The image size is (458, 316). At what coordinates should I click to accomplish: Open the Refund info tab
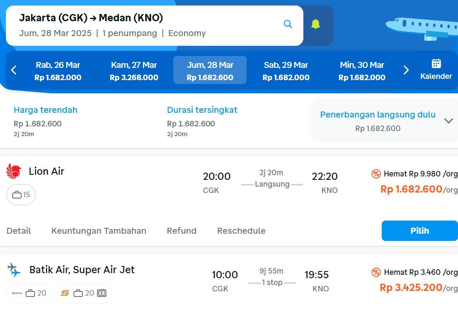click(181, 231)
